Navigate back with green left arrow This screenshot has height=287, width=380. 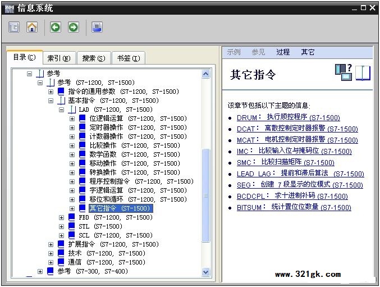(55, 27)
